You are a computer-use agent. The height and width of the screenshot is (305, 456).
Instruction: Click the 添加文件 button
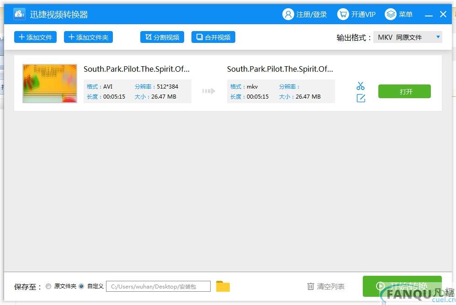[35, 37]
